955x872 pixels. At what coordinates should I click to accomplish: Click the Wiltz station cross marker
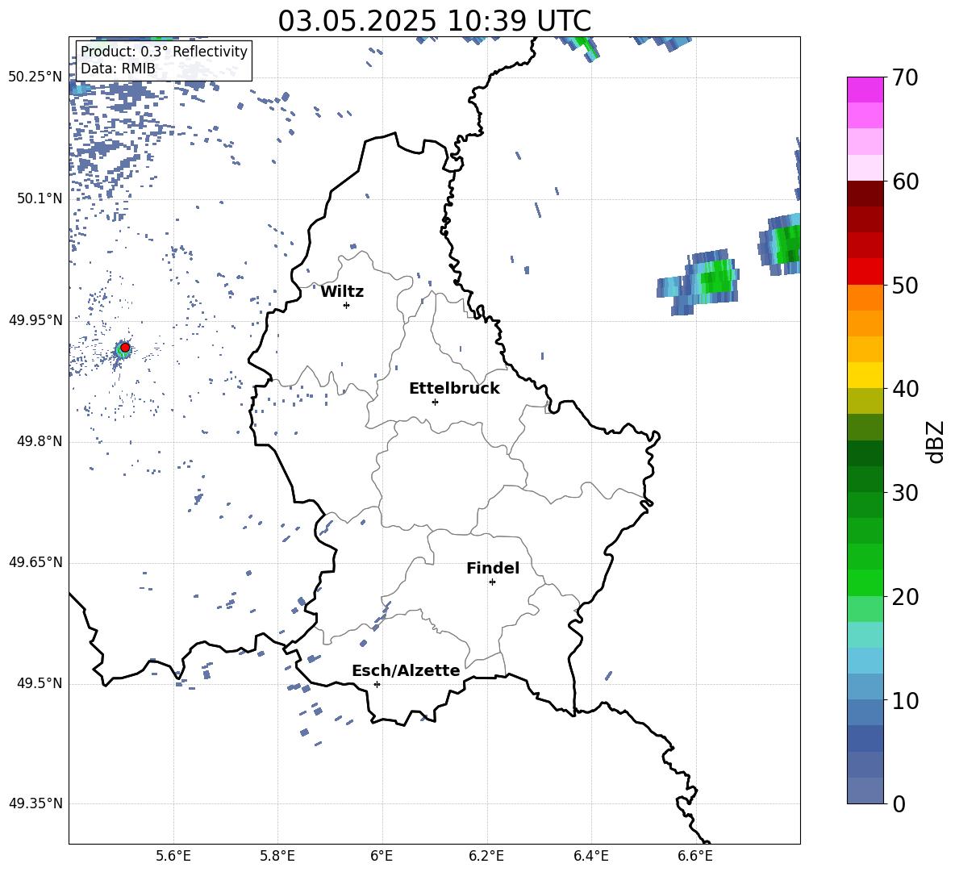(x=347, y=305)
